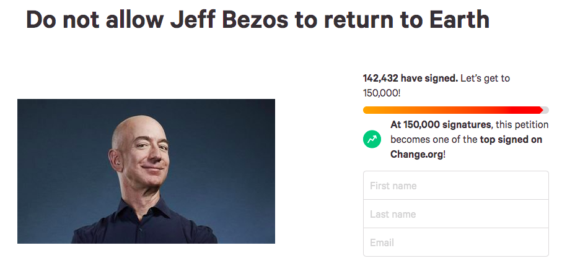This screenshot has width=562, height=261.
Task: Click the petition photo of Jeff Bezos
Action: [146, 171]
